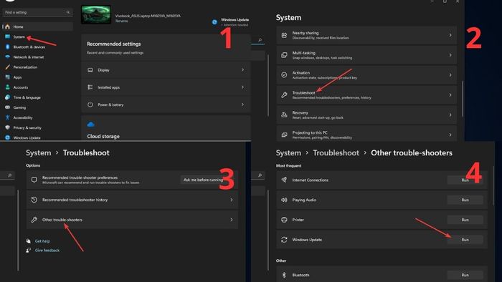Expand the Nearby sharing chevron
This screenshot has width=502, height=282.
point(450,35)
